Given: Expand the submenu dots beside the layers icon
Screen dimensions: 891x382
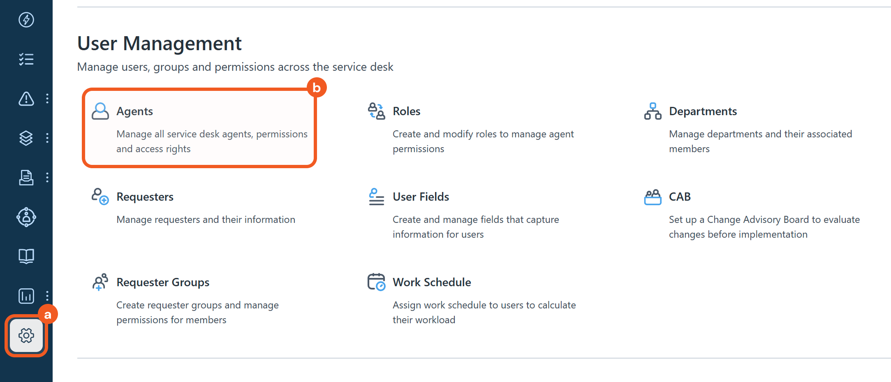Looking at the screenshot, I should [x=47, y=138].
